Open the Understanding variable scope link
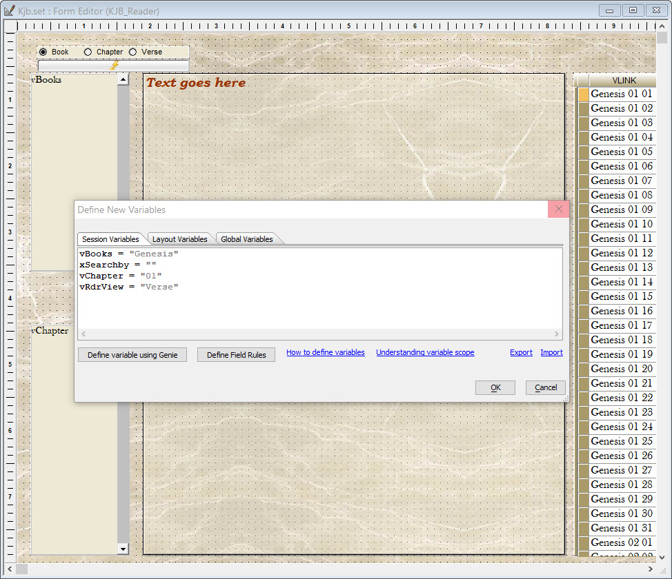 (x=425, y=352)
